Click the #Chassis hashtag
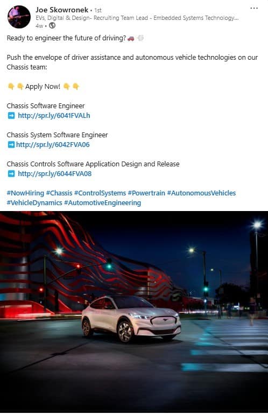Viewport: 268px width, 414px height. click(x=59, y=193)
